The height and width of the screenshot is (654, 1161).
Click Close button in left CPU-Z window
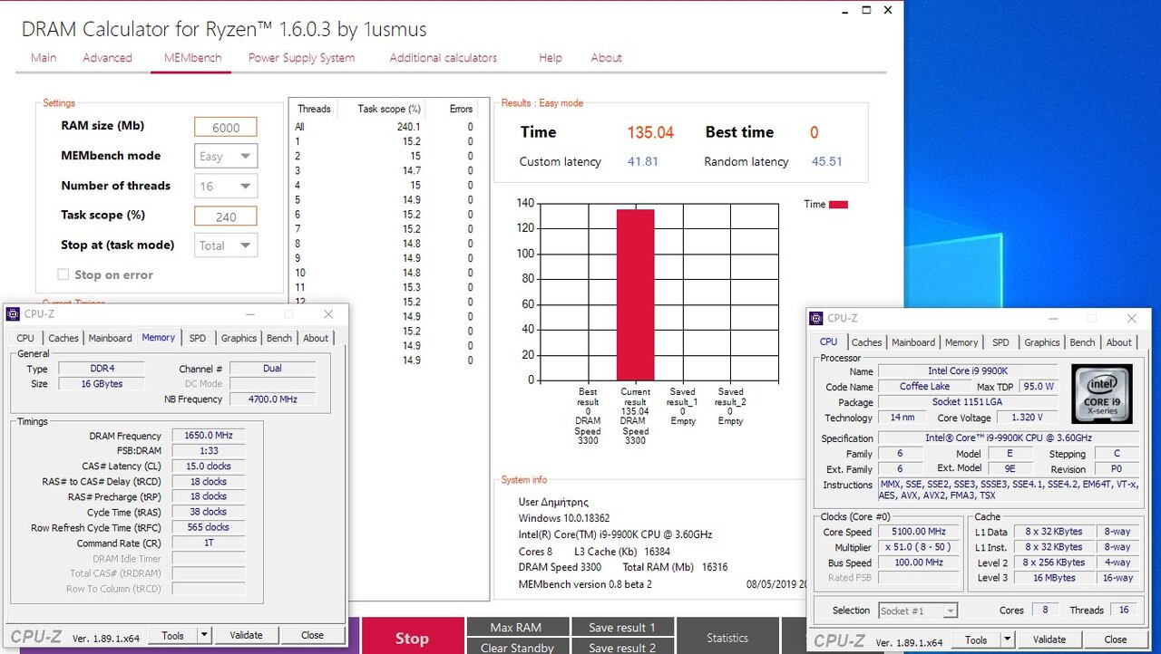coord(312,635)
